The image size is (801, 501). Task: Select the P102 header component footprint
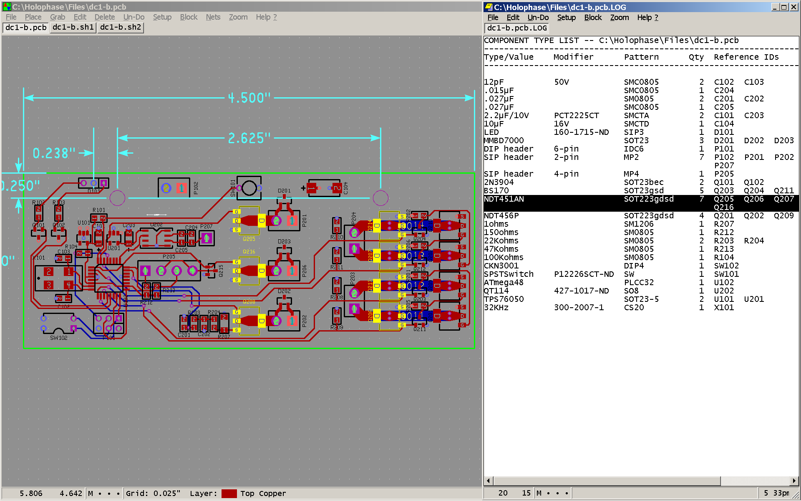point(174,188)
